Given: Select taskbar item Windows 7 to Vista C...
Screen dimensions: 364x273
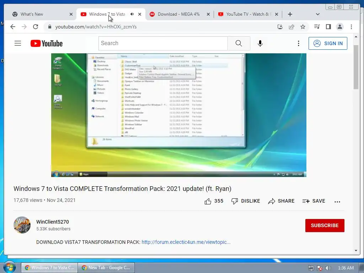Looking at the screenshot, I should pyautogui.click(x=49, y=268).
